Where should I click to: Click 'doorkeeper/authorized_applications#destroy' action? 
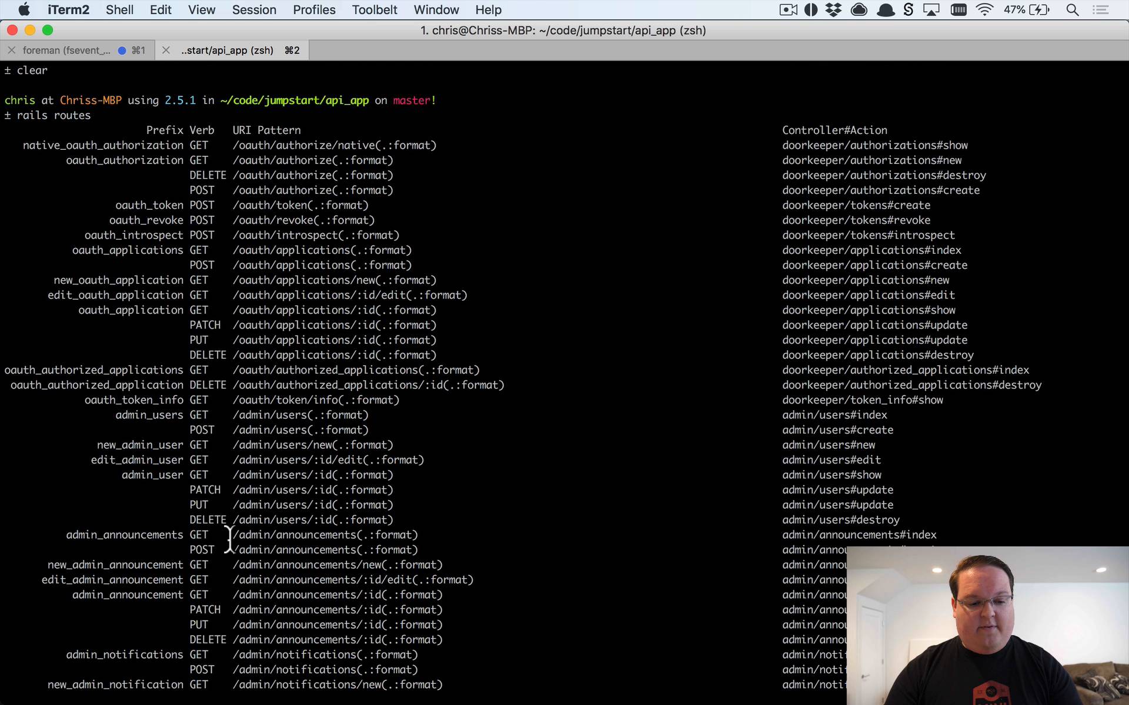click(912, 385)
